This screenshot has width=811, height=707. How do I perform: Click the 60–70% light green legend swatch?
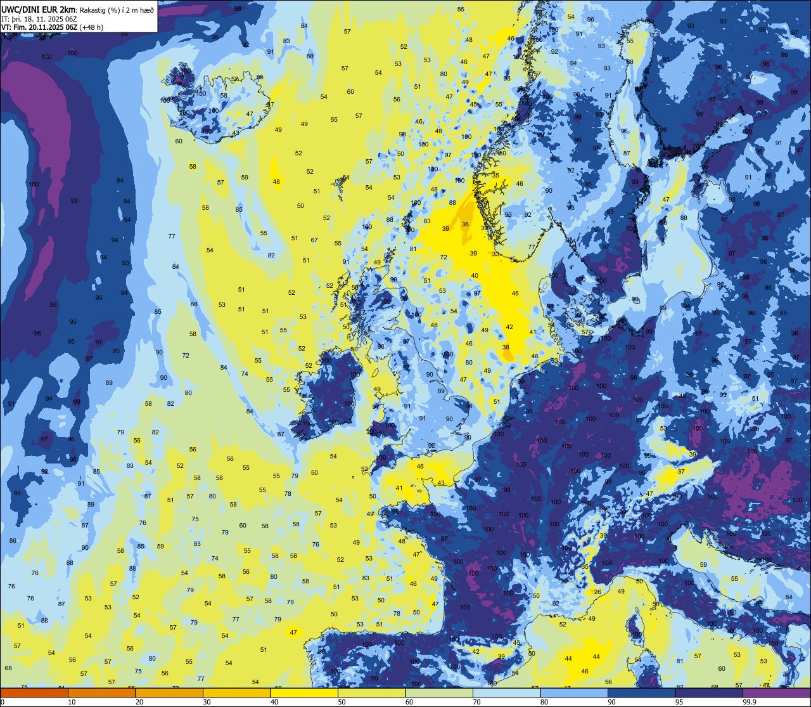(x=439, y=692)
